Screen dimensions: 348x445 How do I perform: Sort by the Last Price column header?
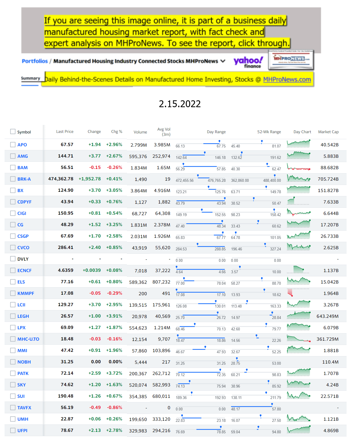click(65, 131)
